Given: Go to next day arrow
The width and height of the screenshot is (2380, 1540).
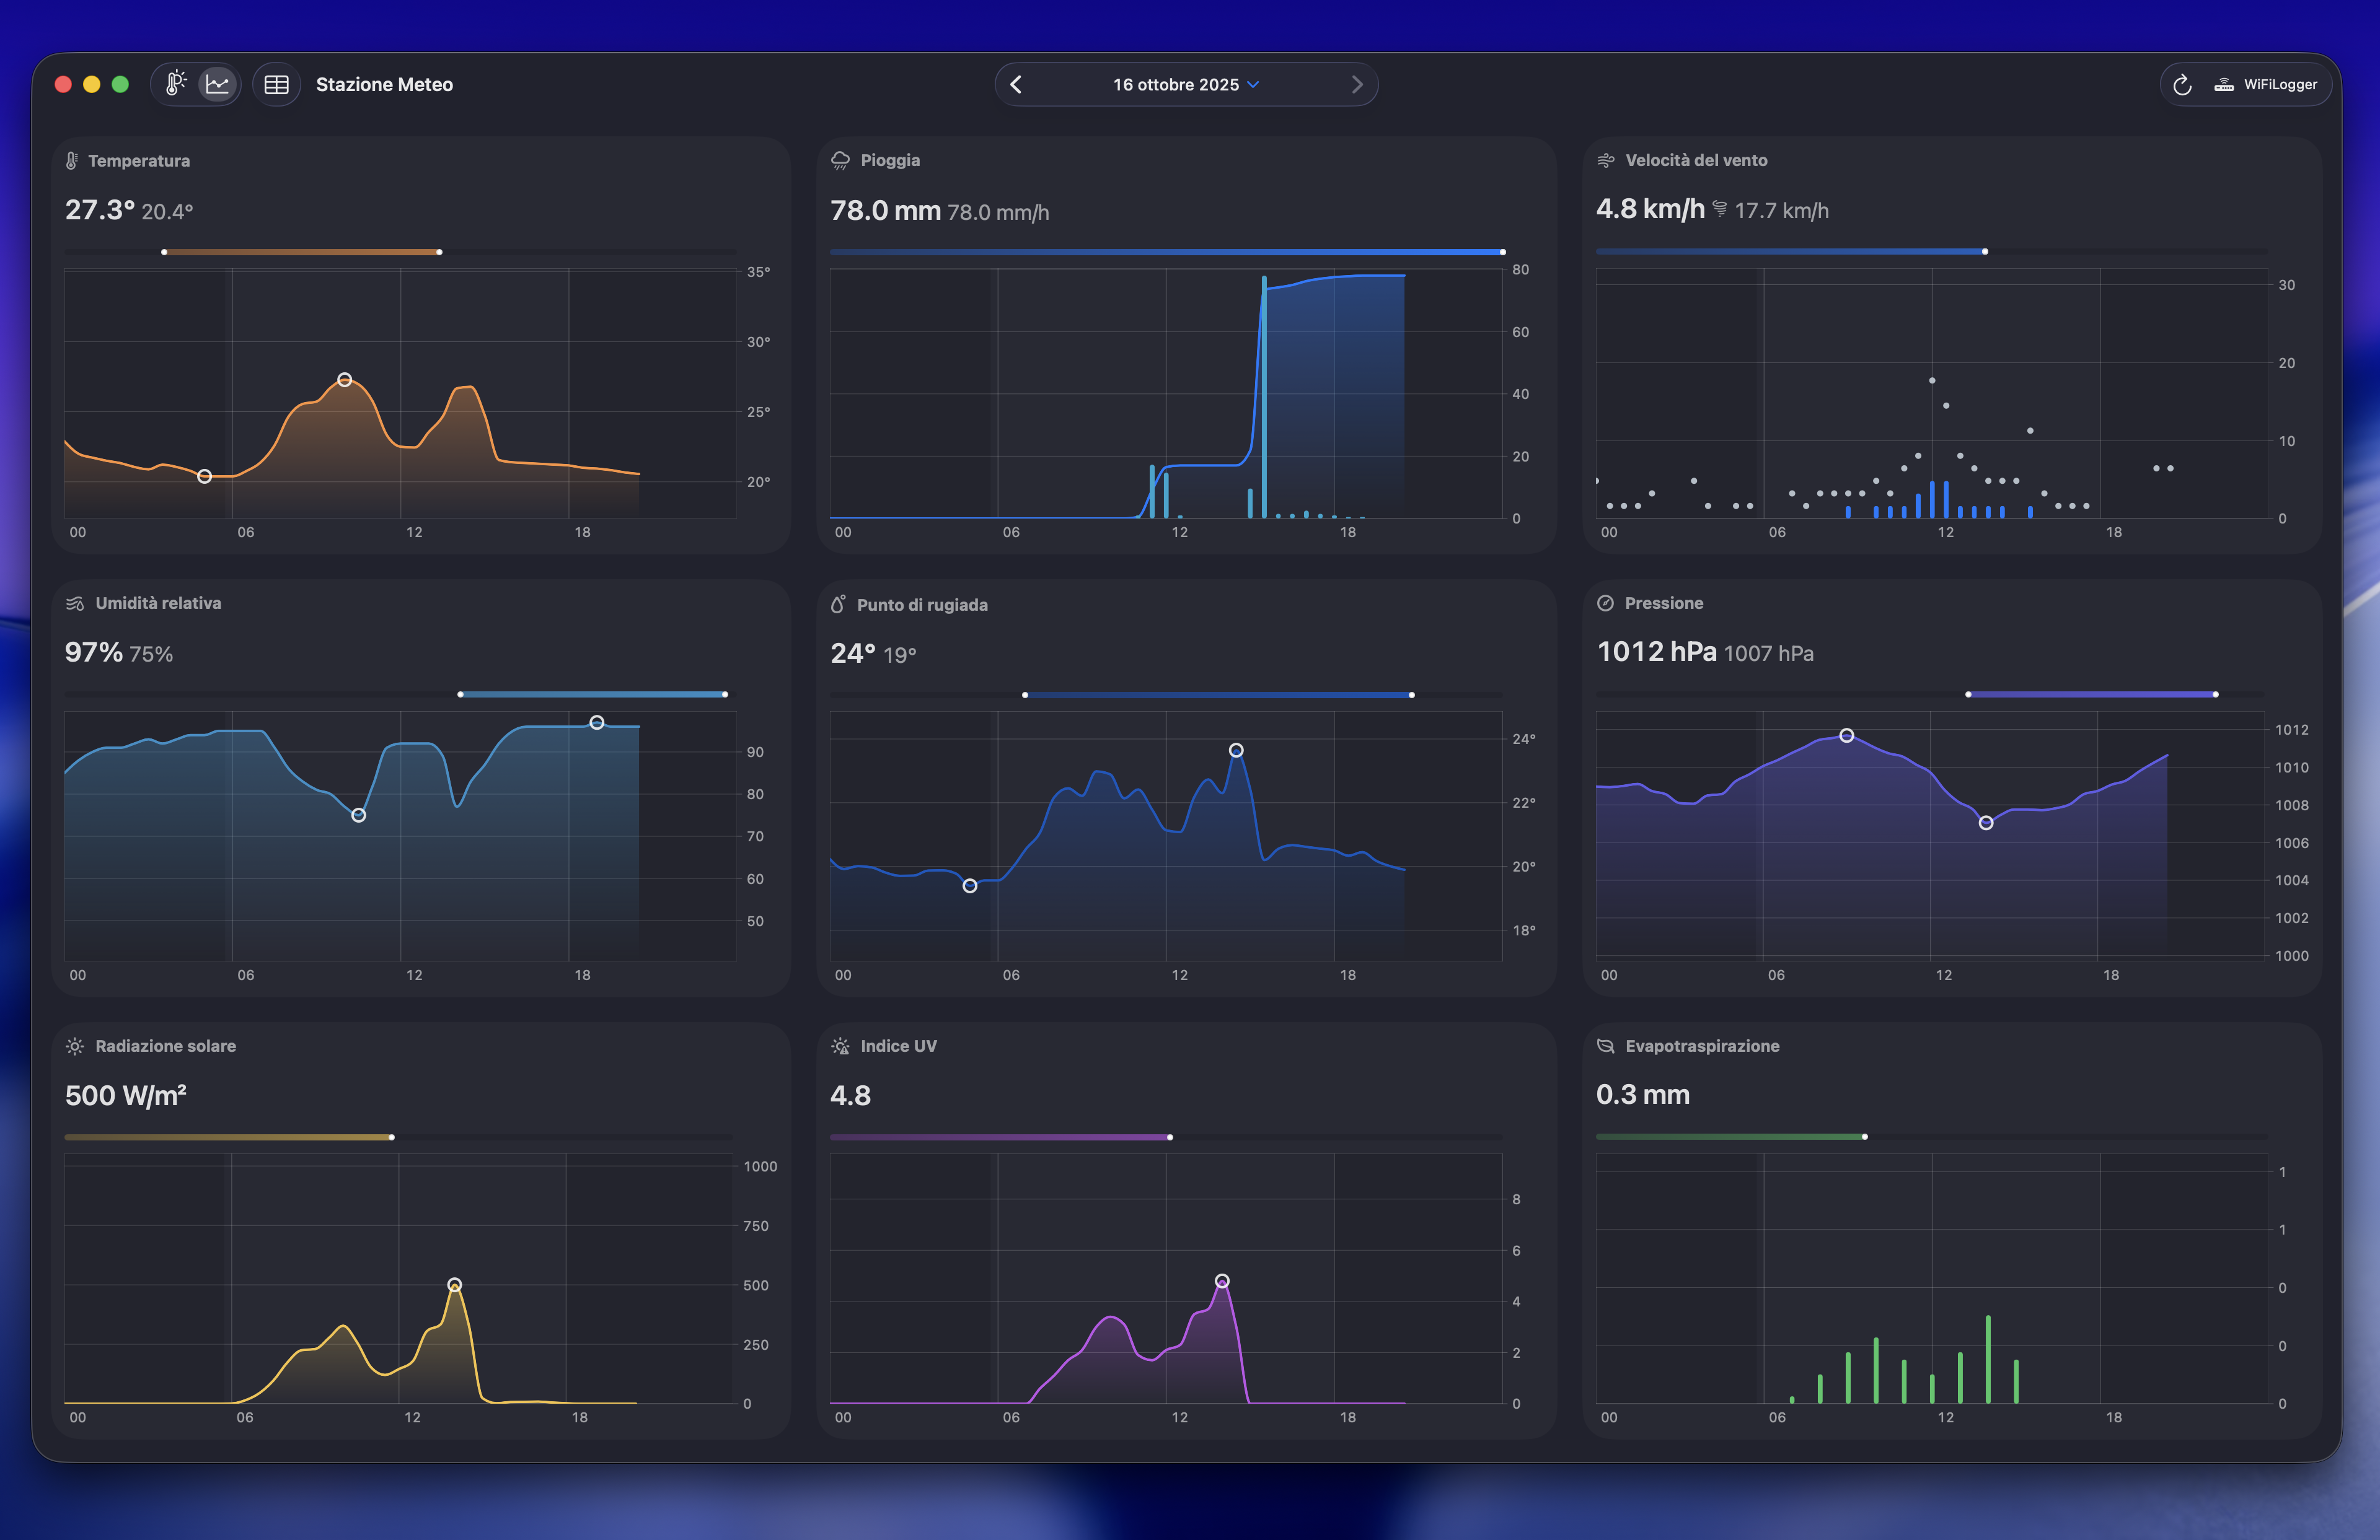Looking at the screenshot, I should 1356,85.
